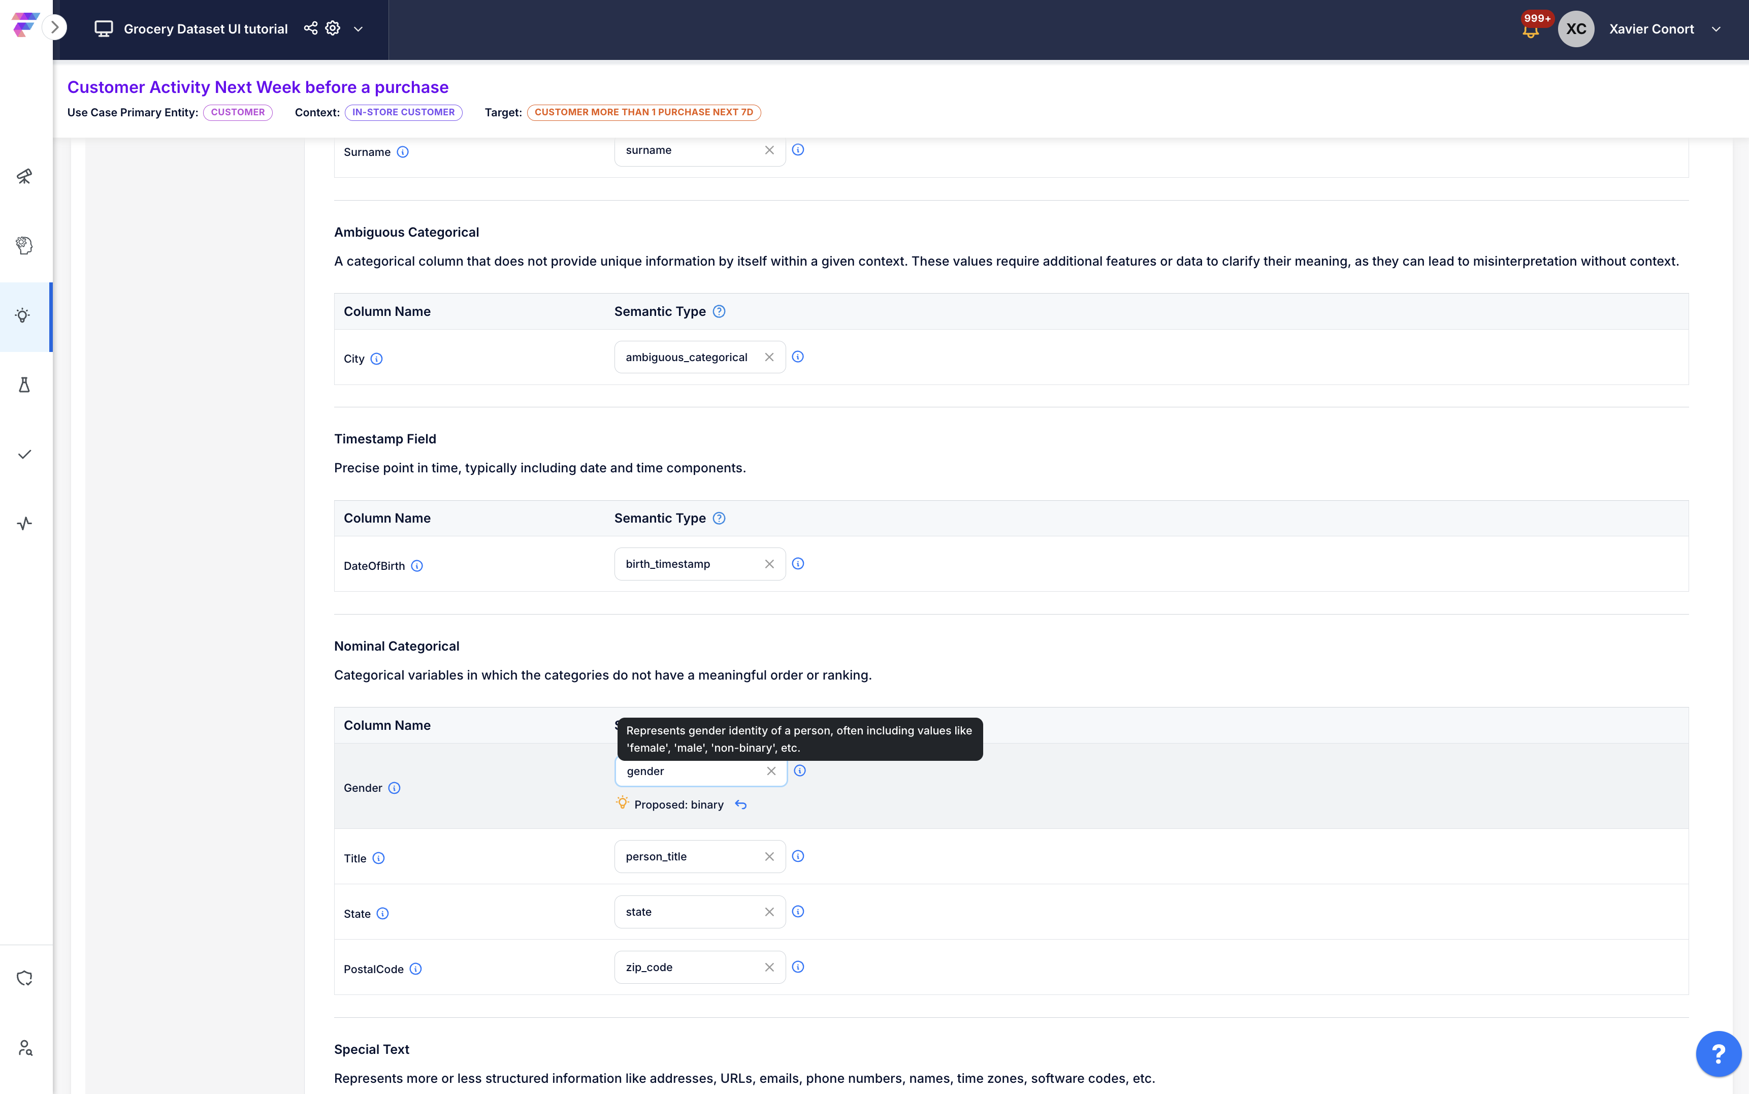Click the share icon beside catalog name
Screen dimensions: 1749x1094
(310, 28)
